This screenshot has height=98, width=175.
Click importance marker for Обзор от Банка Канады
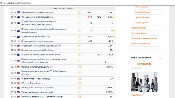click(x=80, y=83)
